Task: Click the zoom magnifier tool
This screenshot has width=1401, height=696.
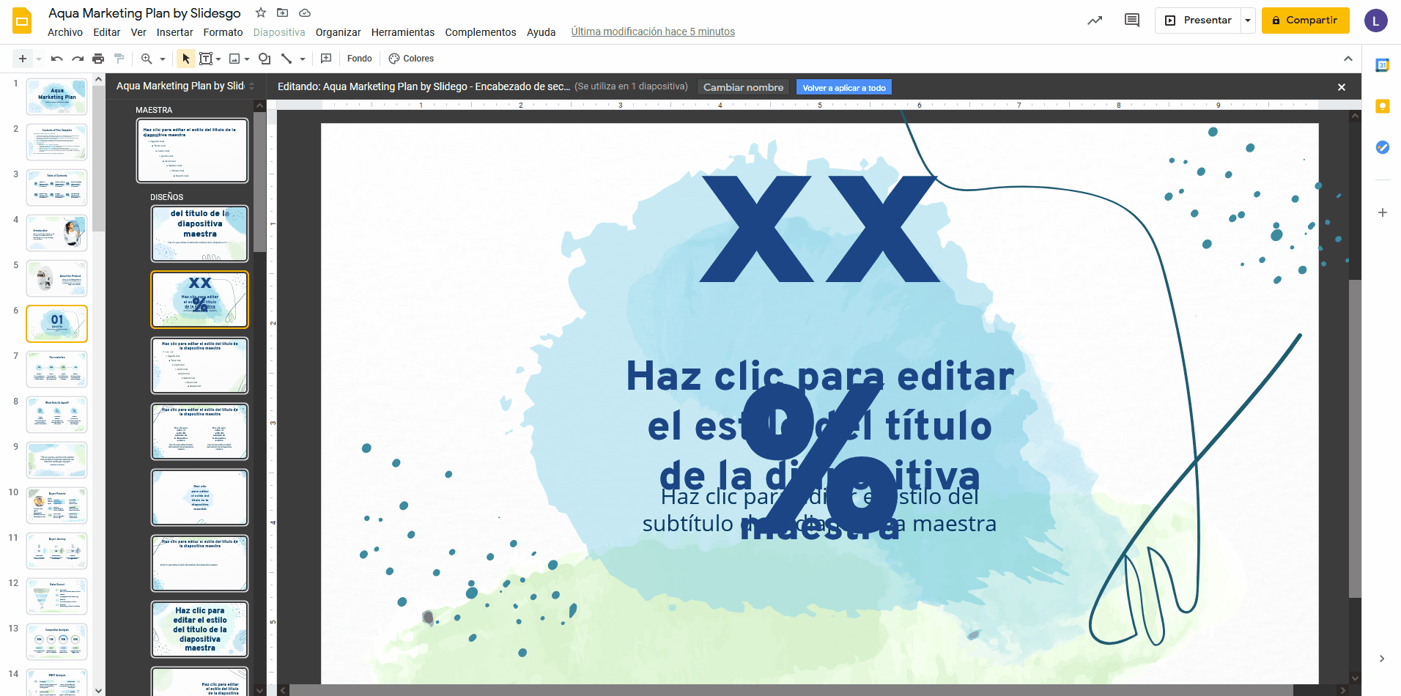Action: point(147,59)
